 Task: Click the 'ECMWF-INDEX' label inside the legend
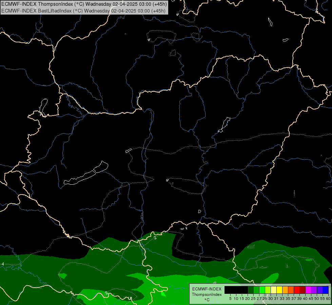tap(207, 289)
